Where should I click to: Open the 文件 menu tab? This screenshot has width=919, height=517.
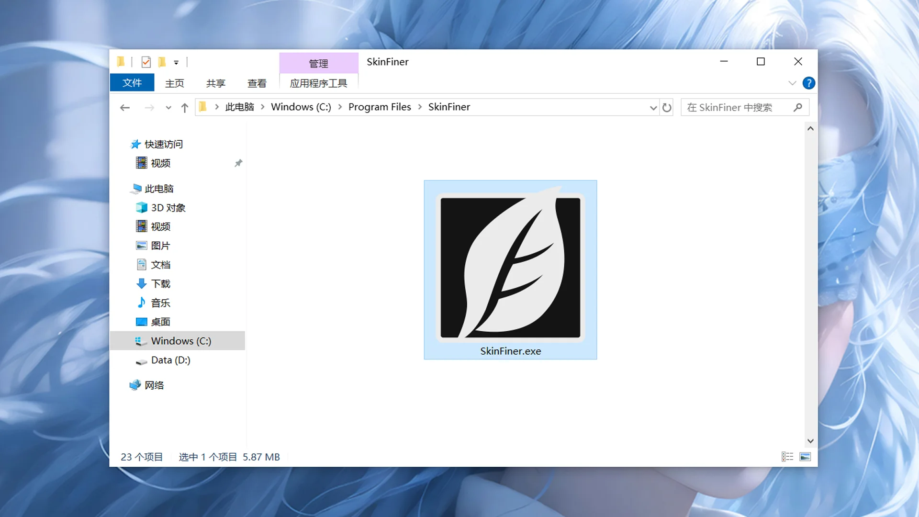click(x=132, y=83)
